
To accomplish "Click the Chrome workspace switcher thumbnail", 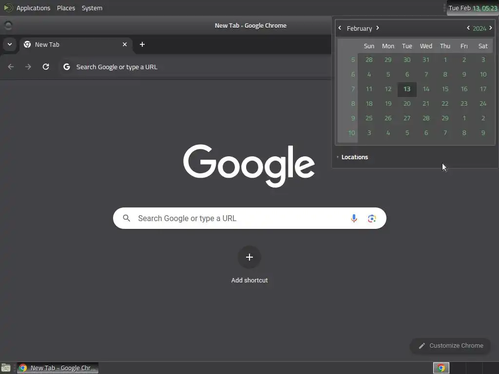I will [441, 368].
